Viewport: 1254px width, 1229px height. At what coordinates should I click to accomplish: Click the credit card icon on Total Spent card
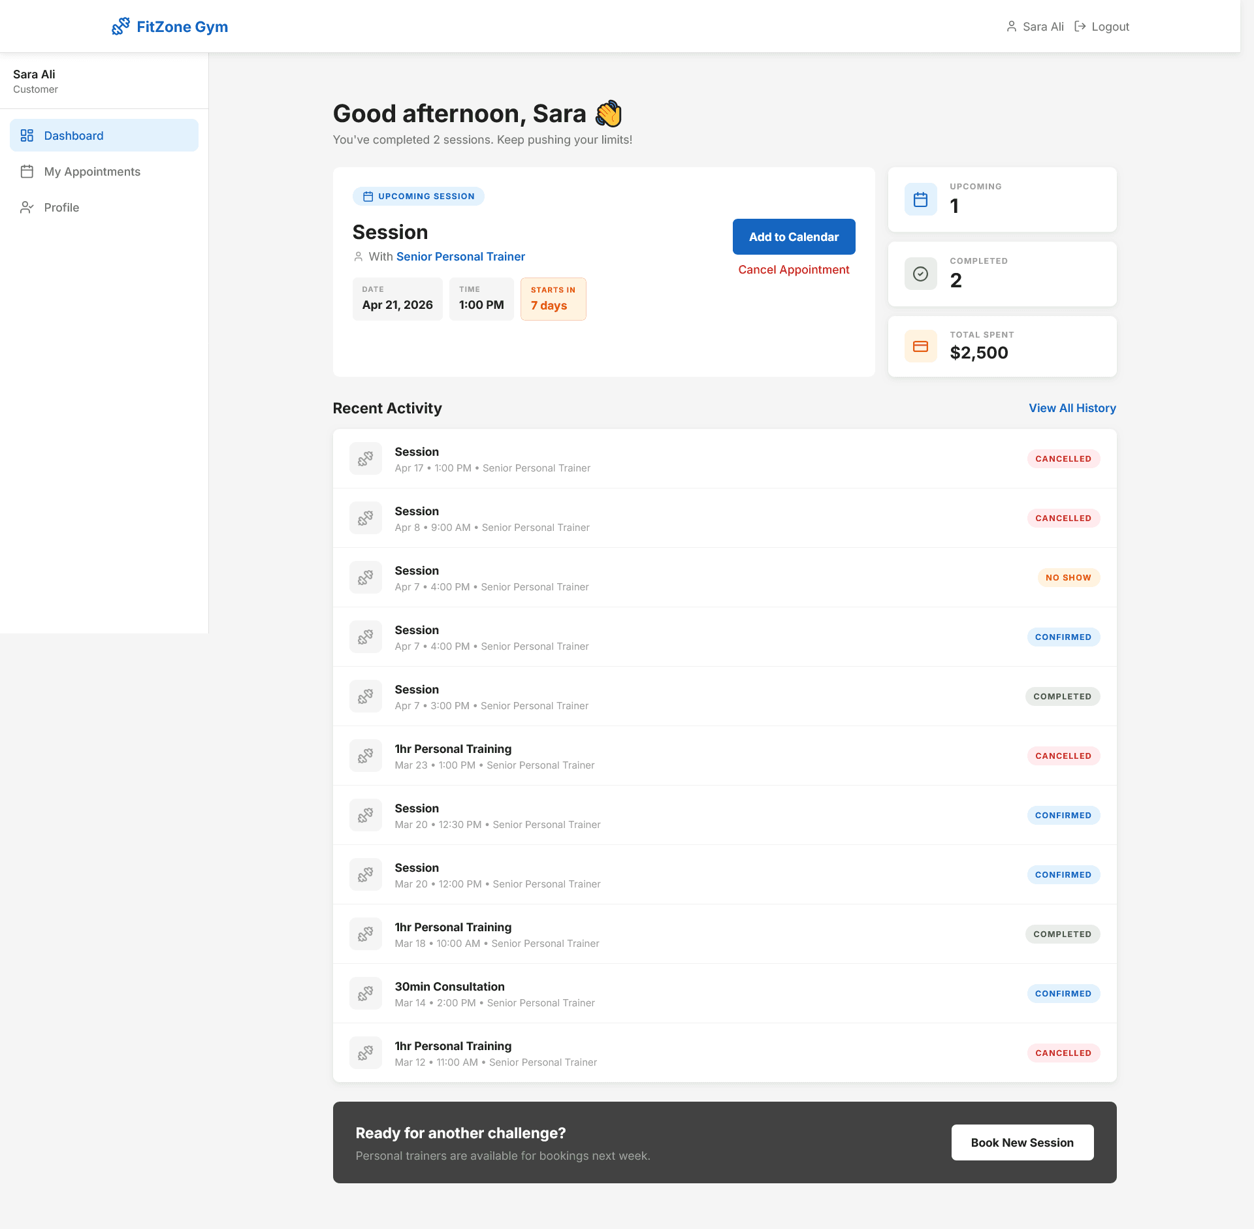coord(920,345)
